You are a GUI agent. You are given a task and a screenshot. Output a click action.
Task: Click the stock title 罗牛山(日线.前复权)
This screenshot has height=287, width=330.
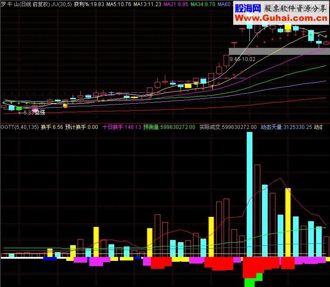pos(25,4)
